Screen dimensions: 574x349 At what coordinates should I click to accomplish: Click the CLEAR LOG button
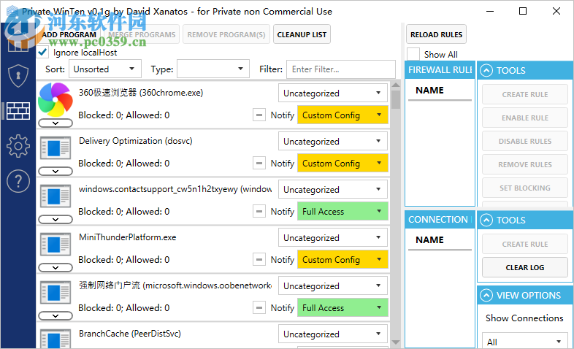pyautogui.click(x=524, y=267)
